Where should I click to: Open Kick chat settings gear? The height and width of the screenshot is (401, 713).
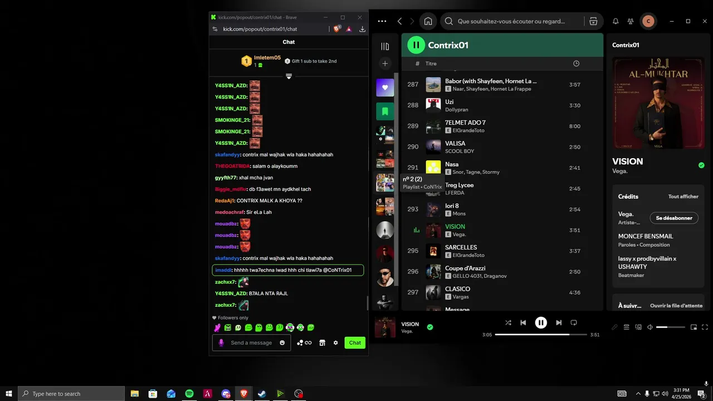click(335, 343)
